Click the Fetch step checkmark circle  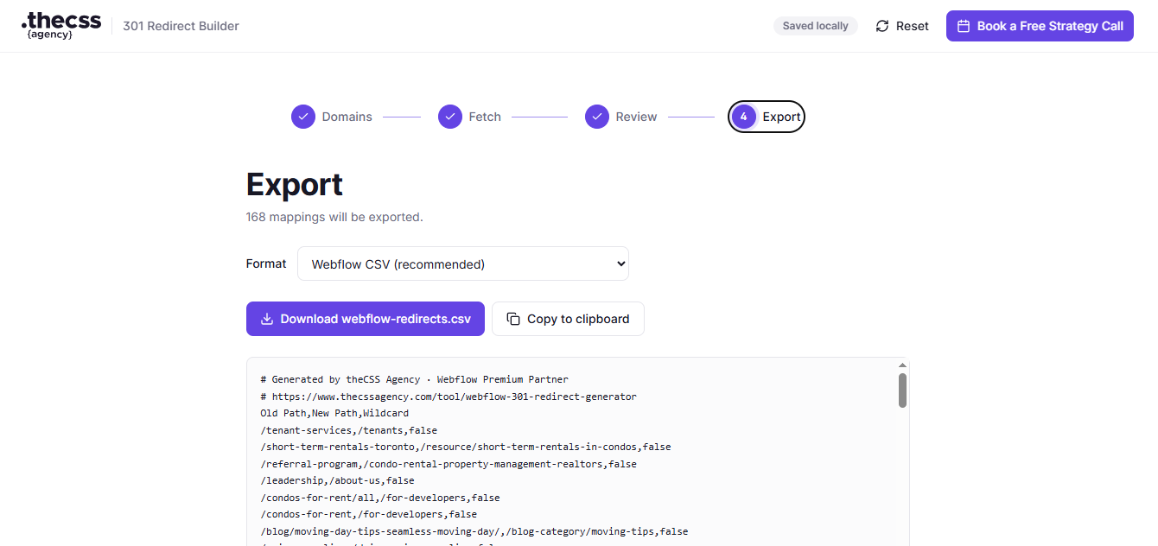[x=450, y=117]
